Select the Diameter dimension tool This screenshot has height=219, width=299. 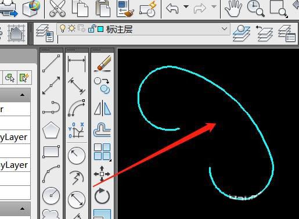[x=77, y=200]
